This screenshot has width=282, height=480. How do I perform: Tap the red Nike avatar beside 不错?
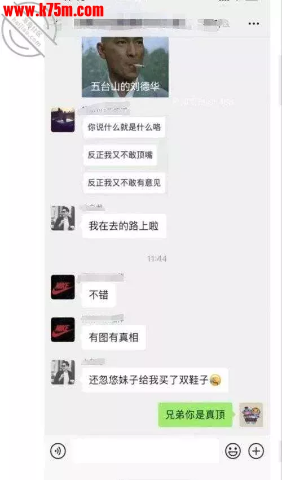click(x=63, y=287)
